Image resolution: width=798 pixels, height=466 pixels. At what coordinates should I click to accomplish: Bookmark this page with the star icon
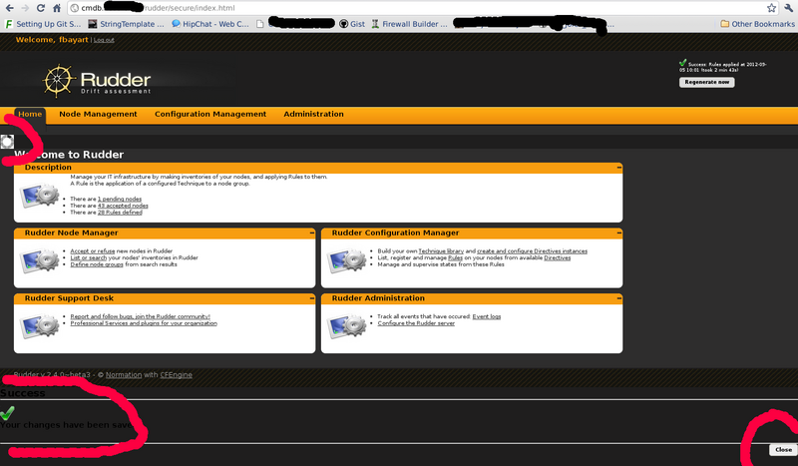pos(771,8)
